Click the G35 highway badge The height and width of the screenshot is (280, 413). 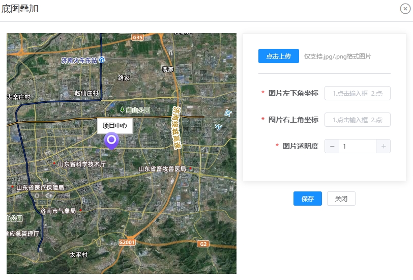coord(138,38)
